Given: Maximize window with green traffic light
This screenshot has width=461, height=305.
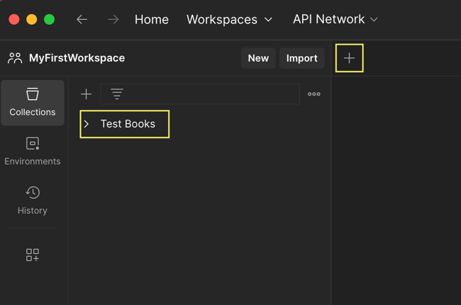Looking at the screenshot, I should pyautogui.click(x=50, y=19).
